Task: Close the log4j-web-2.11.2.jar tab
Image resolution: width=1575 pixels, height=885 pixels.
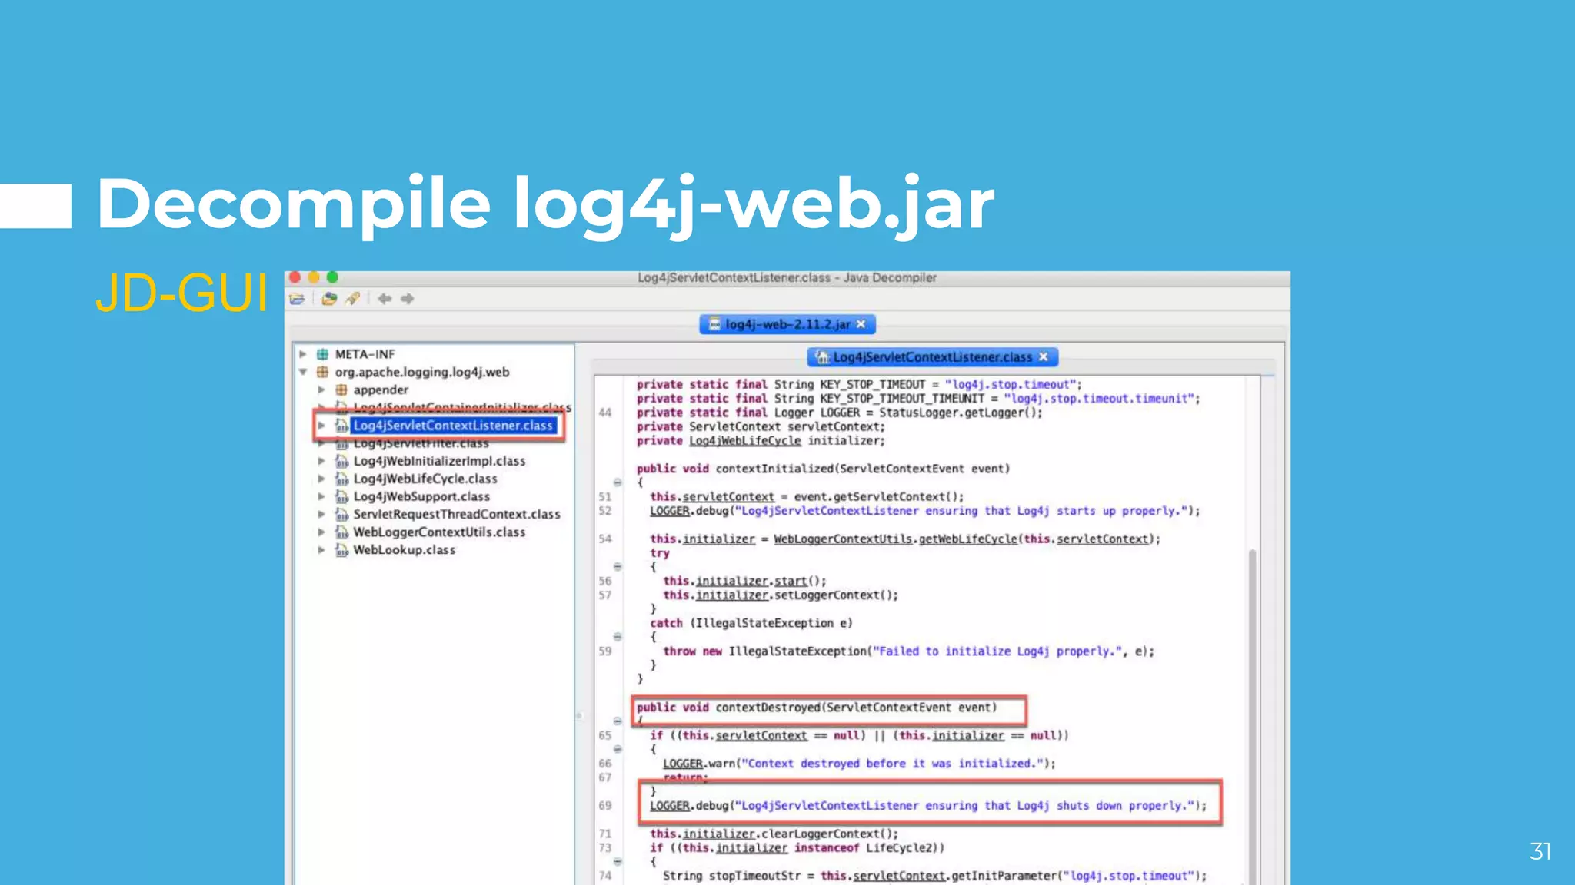Action: click(x=861, y=324)
